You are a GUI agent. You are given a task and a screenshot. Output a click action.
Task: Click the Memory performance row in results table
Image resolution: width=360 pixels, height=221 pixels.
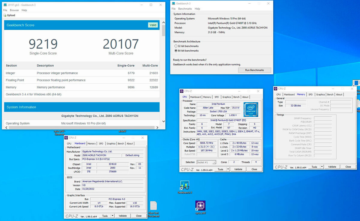[x=82, y=87]
